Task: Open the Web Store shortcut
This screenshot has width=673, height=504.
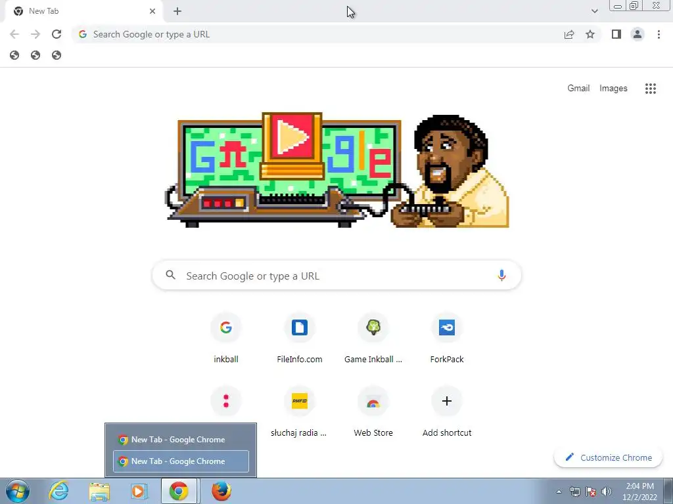Action: (373, 412)
